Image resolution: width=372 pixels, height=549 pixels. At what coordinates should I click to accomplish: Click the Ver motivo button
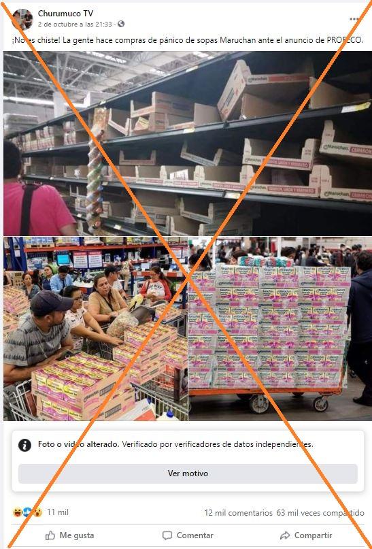pos(188,473)
